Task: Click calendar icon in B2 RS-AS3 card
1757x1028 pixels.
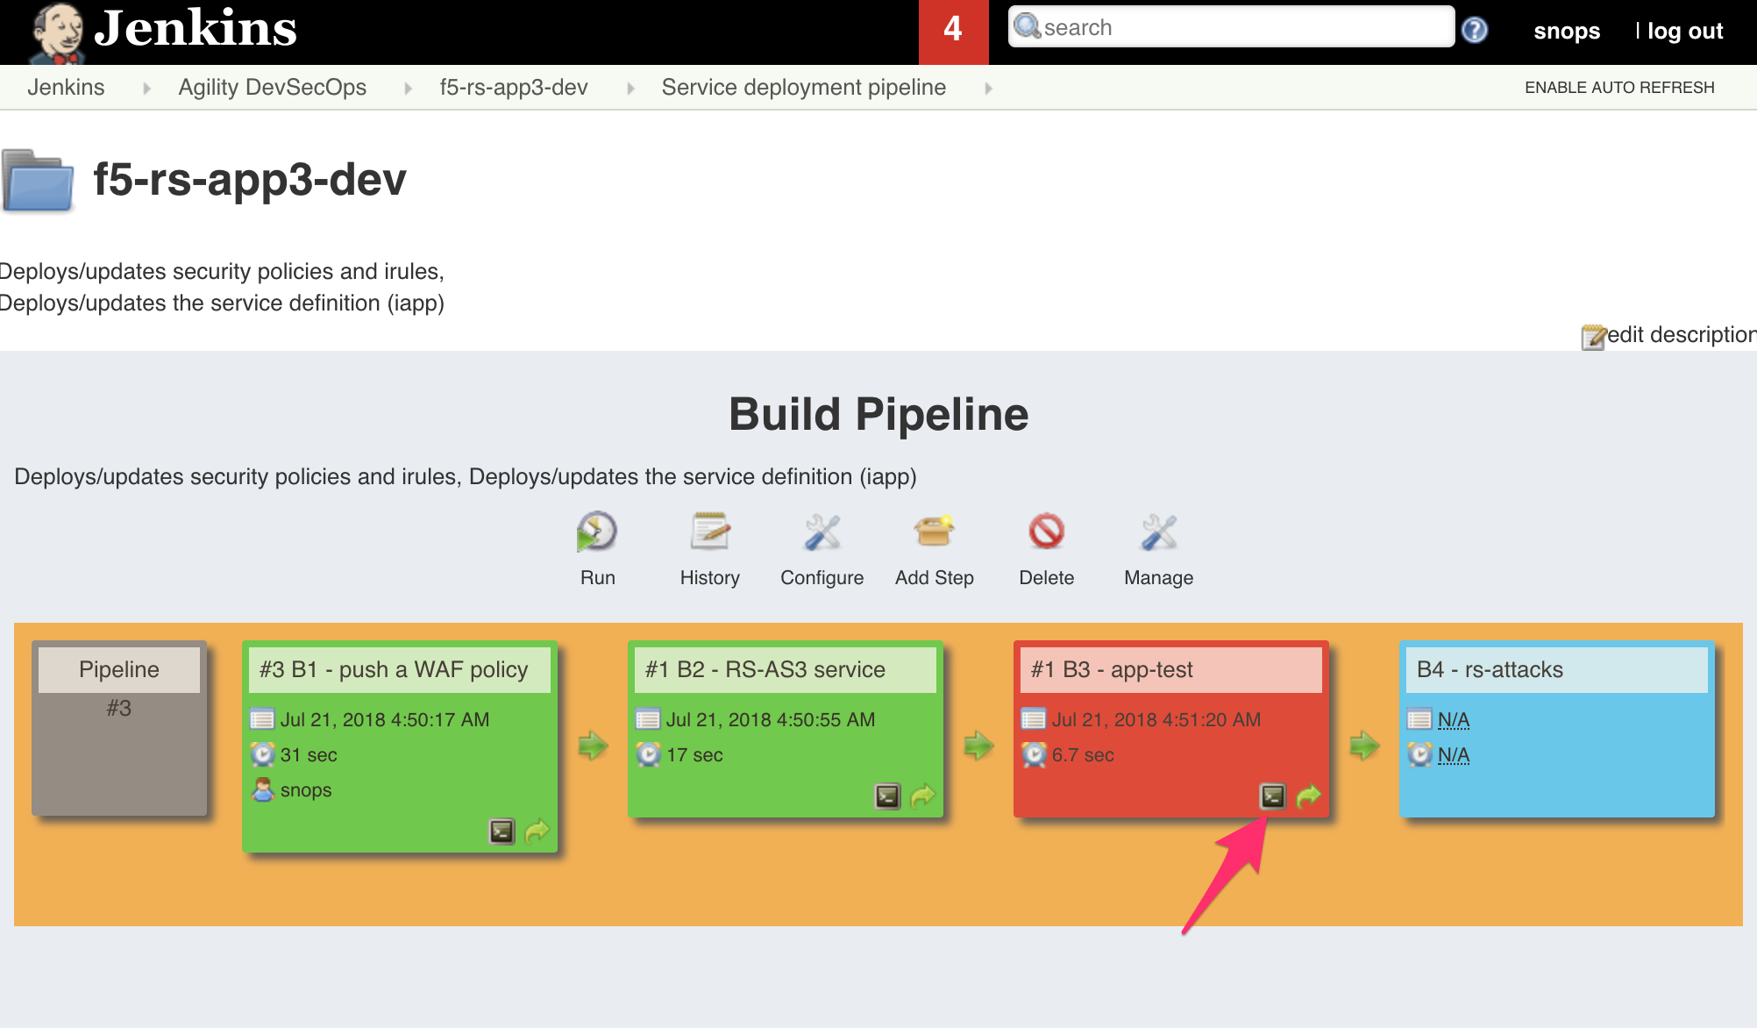Action: pos(648,719)
